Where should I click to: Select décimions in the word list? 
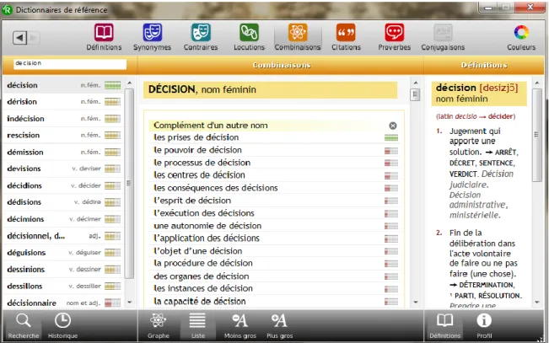[x=64, y=219]
